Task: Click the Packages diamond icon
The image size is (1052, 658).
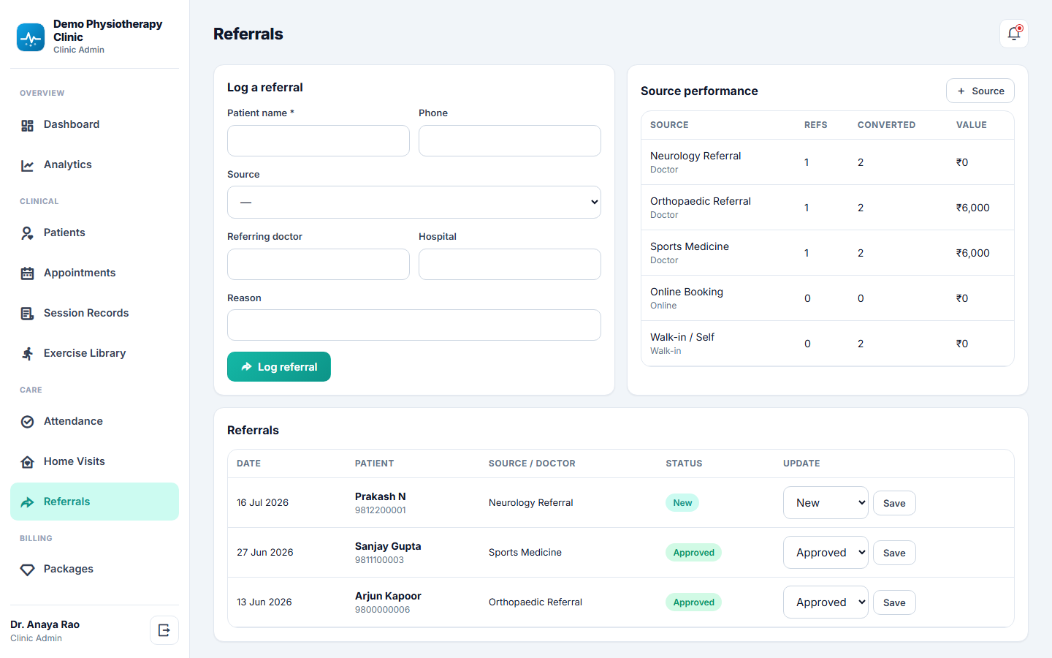Action: point(28,570)
